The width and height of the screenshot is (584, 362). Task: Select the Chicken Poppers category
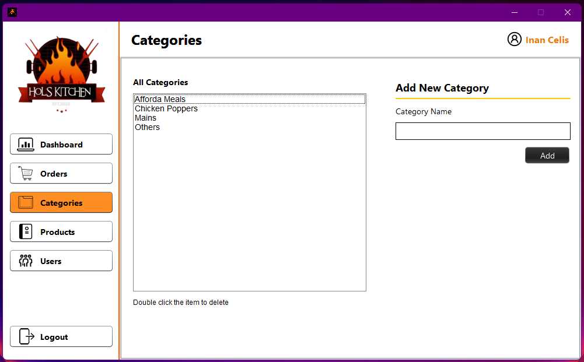tap(166, 108)
